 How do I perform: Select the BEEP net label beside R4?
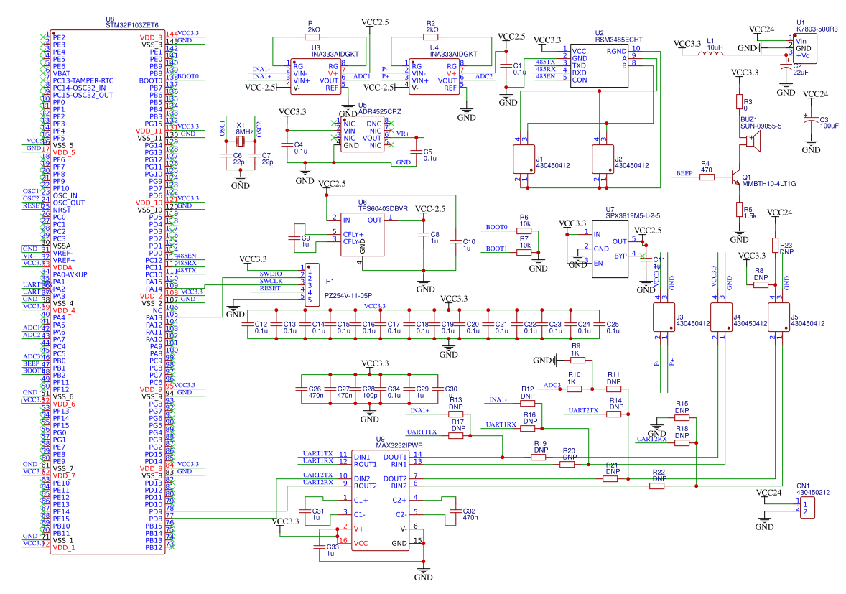pyautogui.click(x=684, y=173)
